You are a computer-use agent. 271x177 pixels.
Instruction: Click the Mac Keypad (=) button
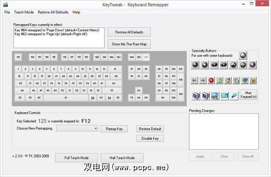pos(249,95)
